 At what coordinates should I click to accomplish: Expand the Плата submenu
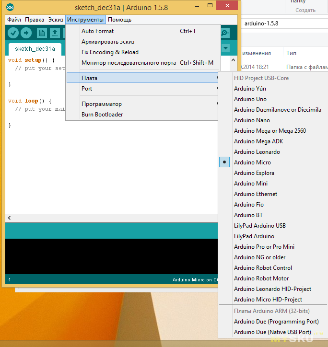pos(142,78)
